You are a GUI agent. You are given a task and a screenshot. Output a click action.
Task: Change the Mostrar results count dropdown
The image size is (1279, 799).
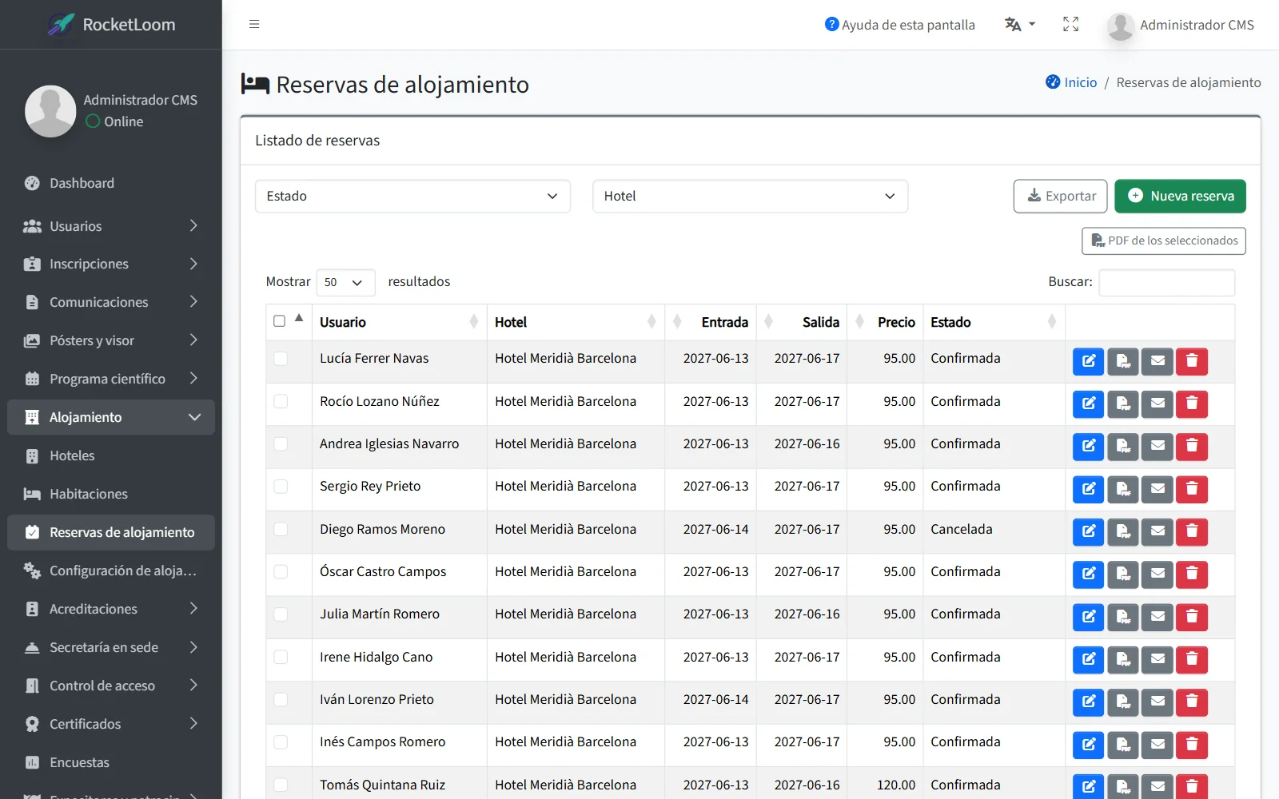coord(345,282)
